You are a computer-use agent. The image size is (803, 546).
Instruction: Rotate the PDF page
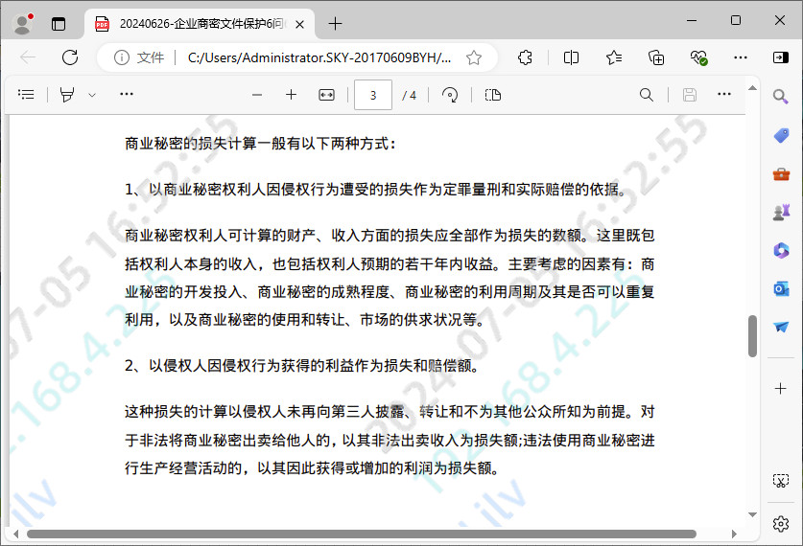(450, 95)
